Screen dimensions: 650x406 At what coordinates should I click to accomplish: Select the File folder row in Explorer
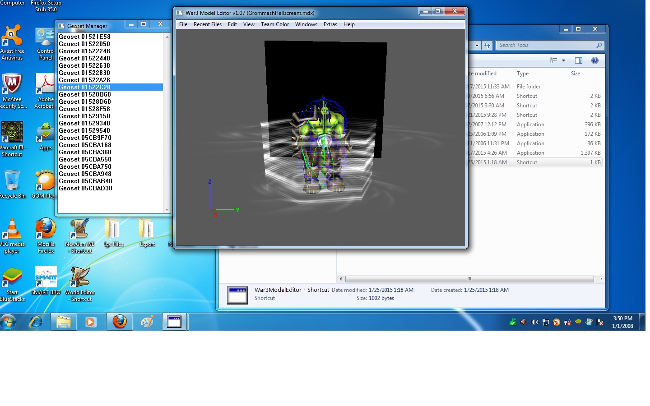[x=536, y=87]
